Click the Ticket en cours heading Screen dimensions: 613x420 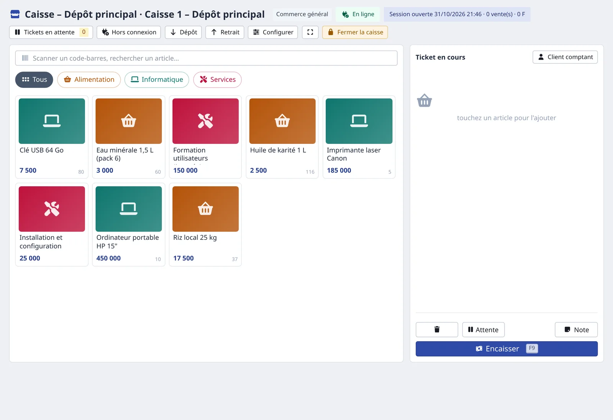(440, 57)
